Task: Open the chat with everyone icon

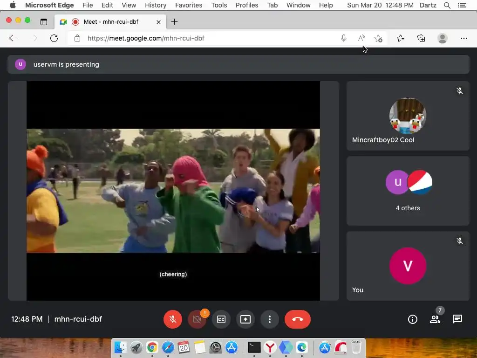Action: [x=457, y=319]
